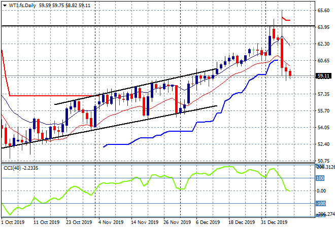Click the 26 Nov 2019 date label

tap(177, 222)
